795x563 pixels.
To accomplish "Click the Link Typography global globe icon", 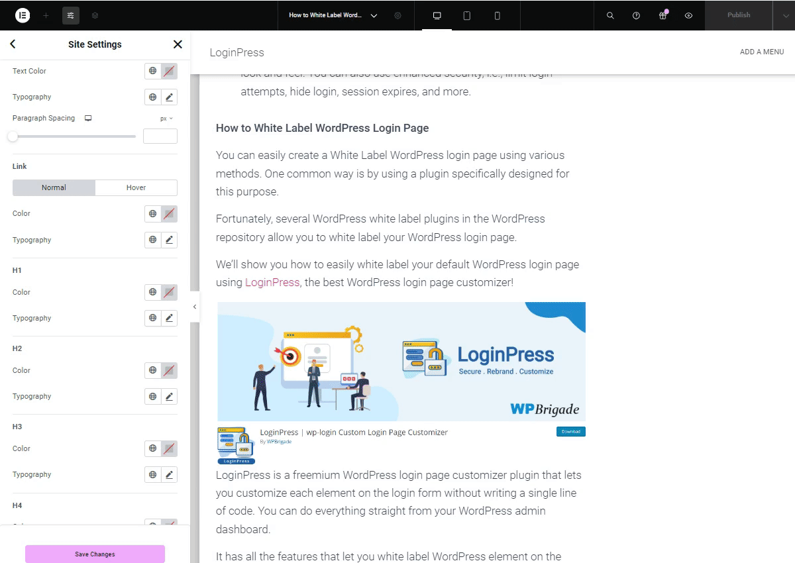I will point(153,240).
